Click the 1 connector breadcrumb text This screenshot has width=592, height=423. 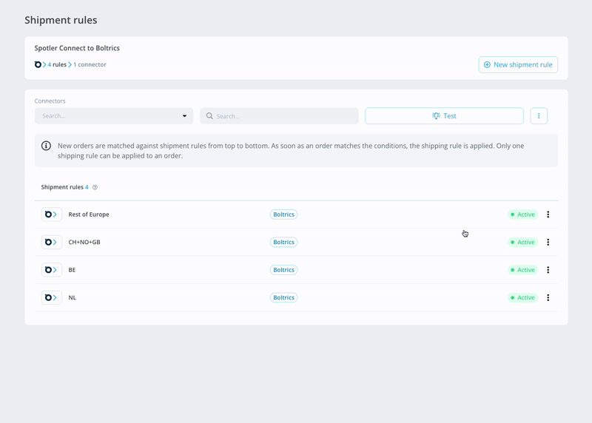(x=90, y=64)
